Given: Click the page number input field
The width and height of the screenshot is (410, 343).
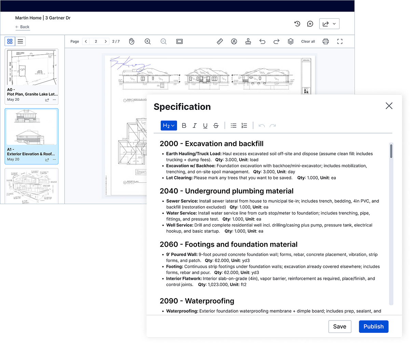Looking at the screenshot, I should tap(96, 41).
